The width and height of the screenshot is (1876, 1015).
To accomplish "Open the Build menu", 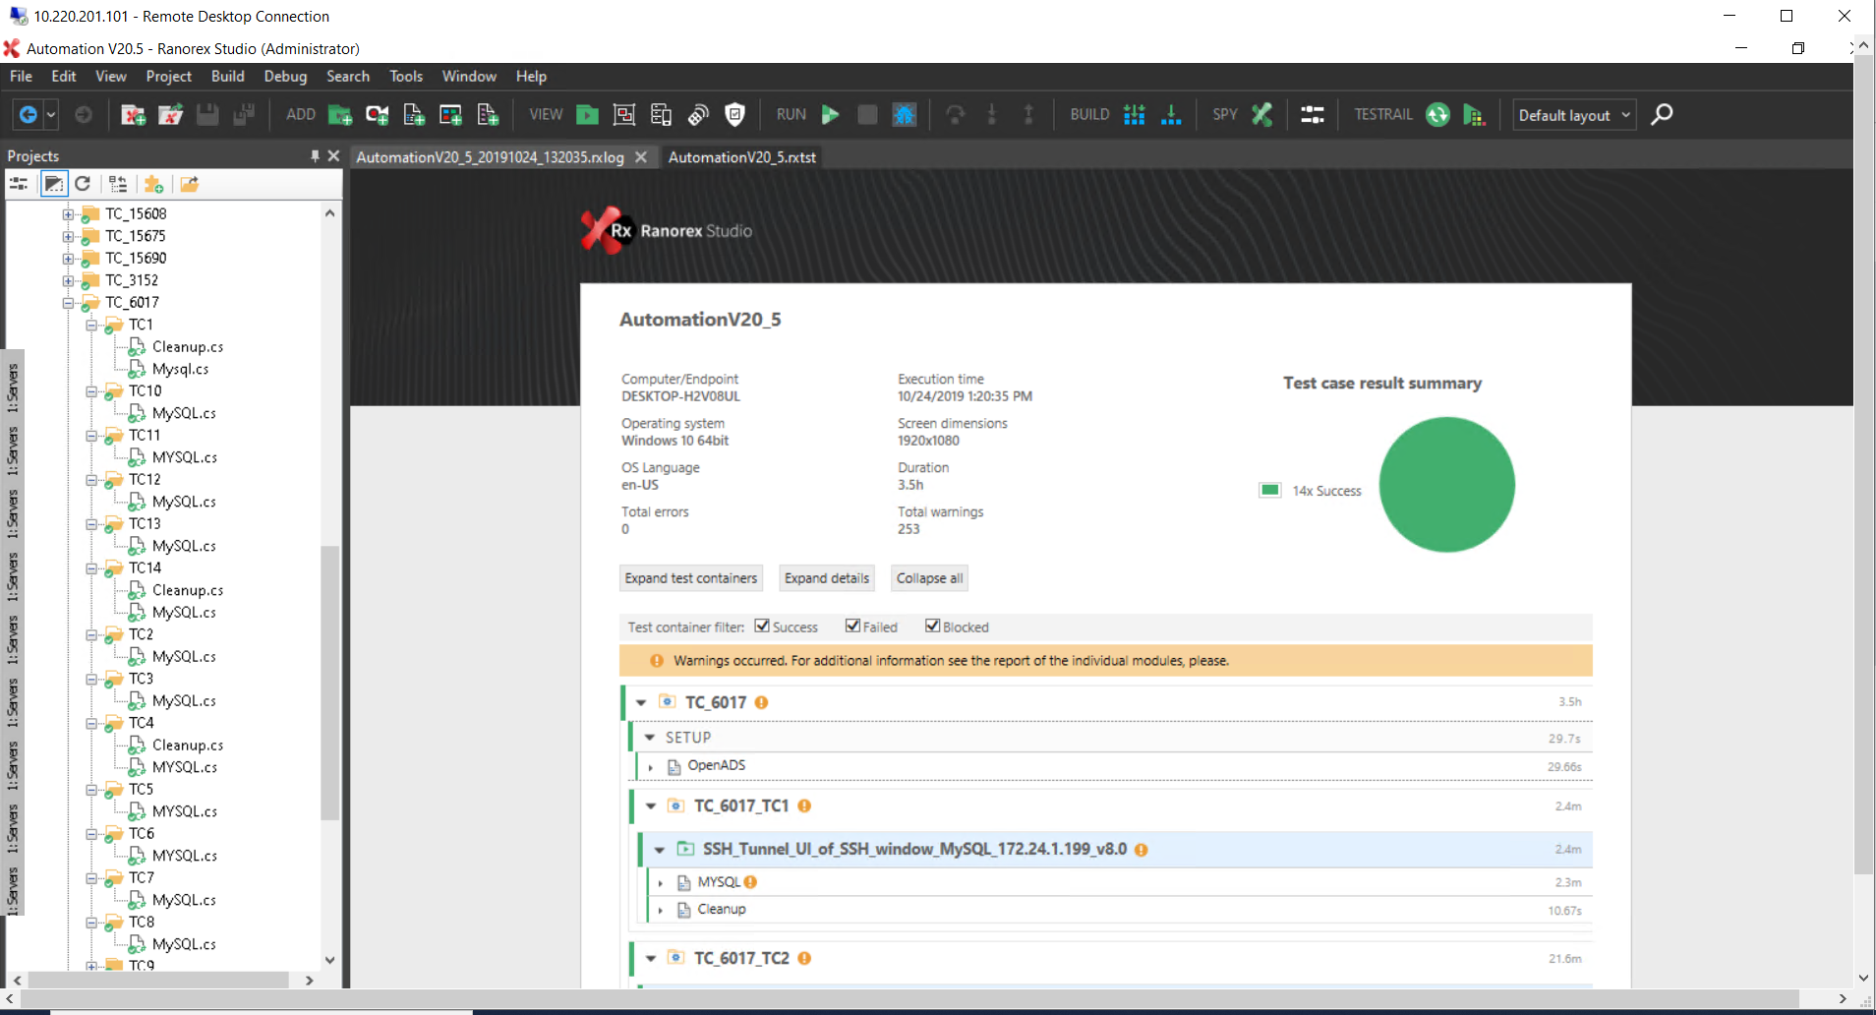I will (x=228, y=76).
